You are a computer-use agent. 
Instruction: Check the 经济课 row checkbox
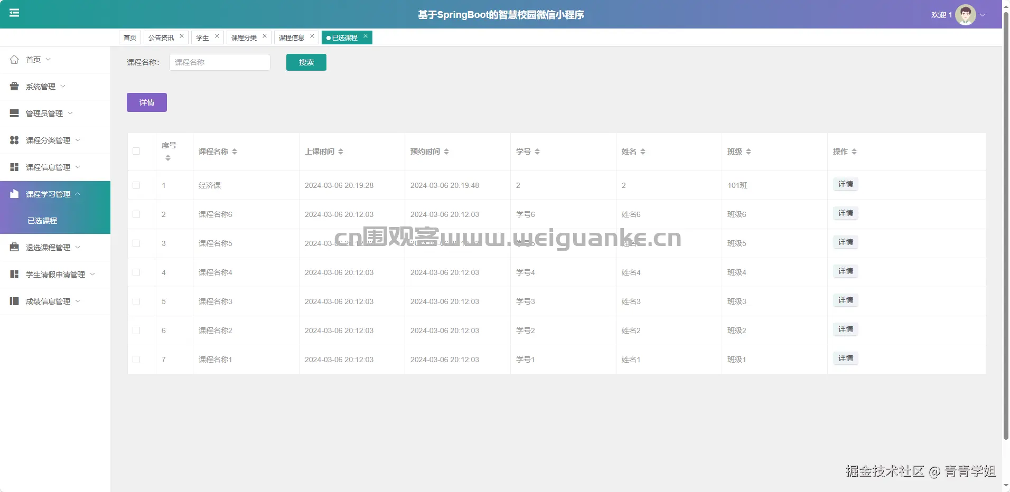pos(136,185)
